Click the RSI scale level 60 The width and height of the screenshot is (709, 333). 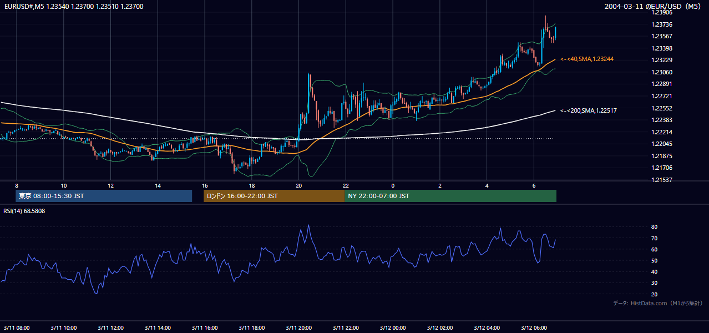click(655, 249)
